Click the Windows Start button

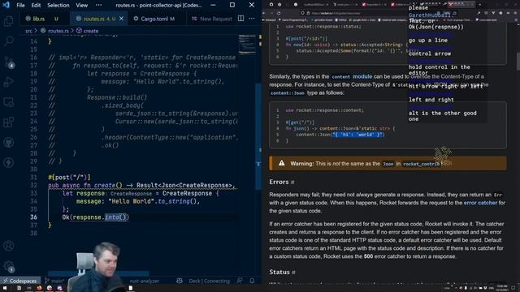point(5,289)
